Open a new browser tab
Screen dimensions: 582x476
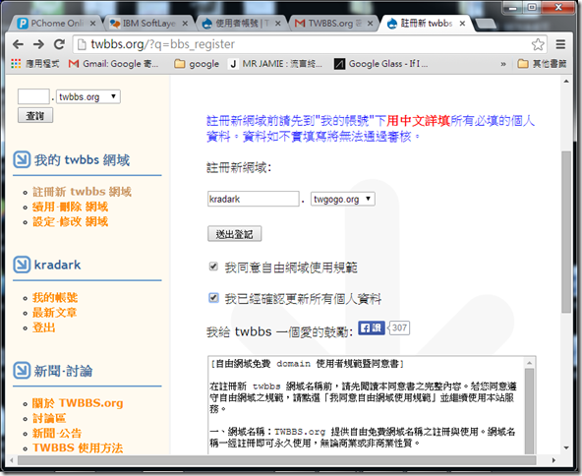pyautogui.click(x=486, y=24)
